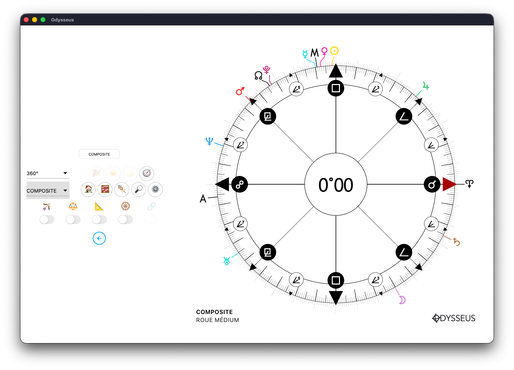Open the abacus icon tool
The image size is (514, 370).
(105, 189)
